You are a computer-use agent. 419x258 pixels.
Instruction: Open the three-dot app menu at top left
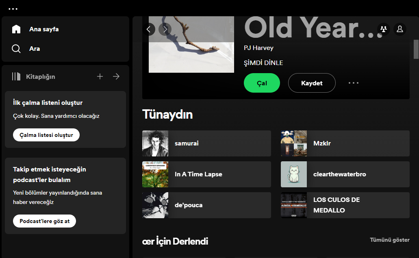[x=13, y=9]
